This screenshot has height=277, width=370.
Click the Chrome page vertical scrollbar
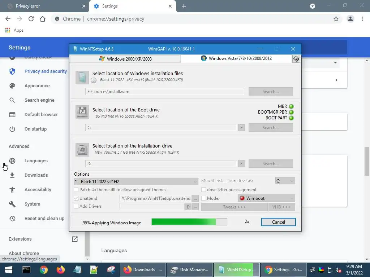coord(367,161)
